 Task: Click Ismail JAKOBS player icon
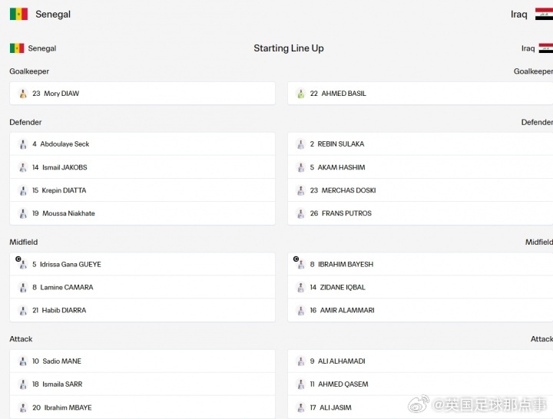(x=23, y=167)
